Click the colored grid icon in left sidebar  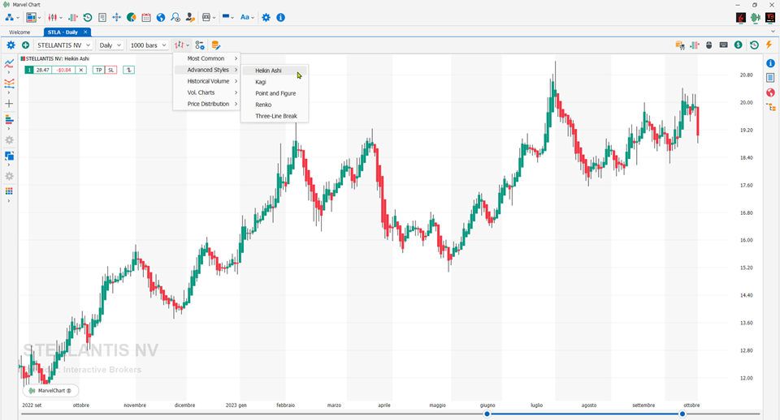(x=9, y=191)
